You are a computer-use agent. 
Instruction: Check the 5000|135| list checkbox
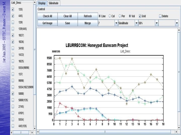tap(13, 100)
